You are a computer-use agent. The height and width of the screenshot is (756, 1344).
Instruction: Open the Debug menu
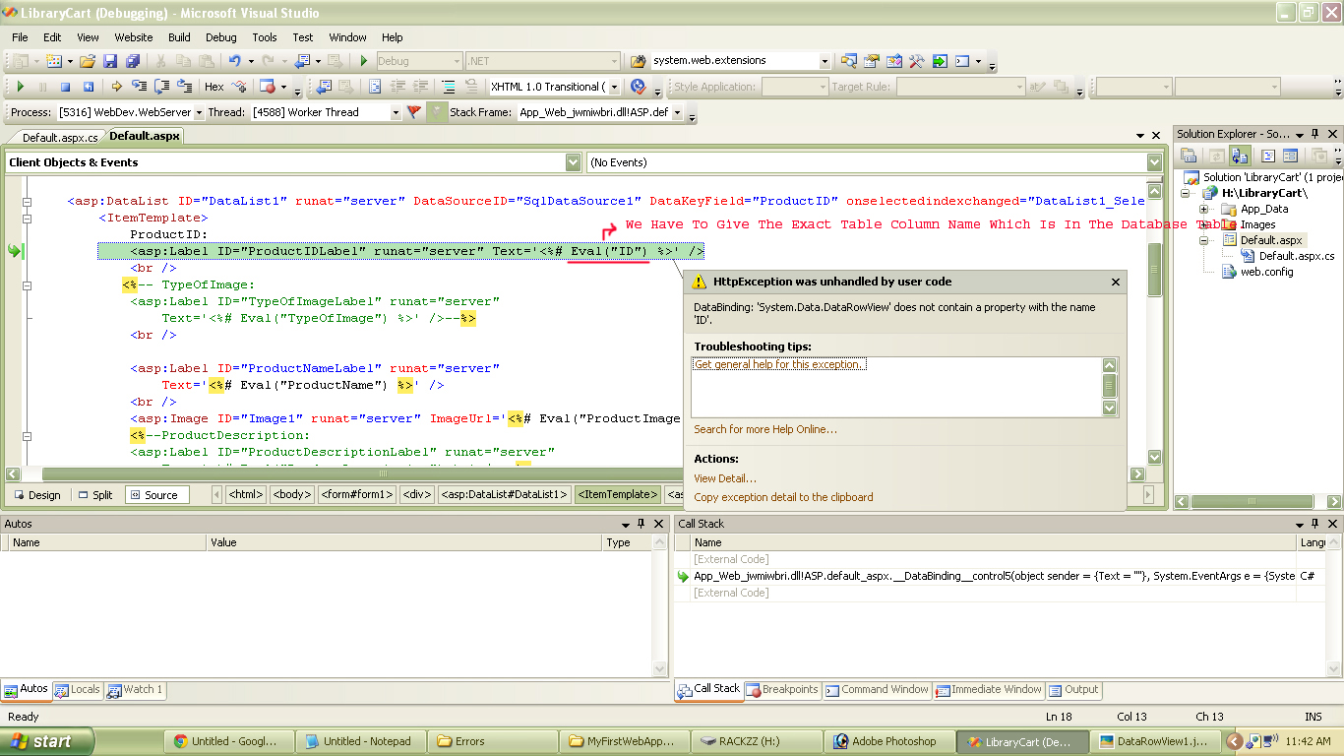point(220,37)
